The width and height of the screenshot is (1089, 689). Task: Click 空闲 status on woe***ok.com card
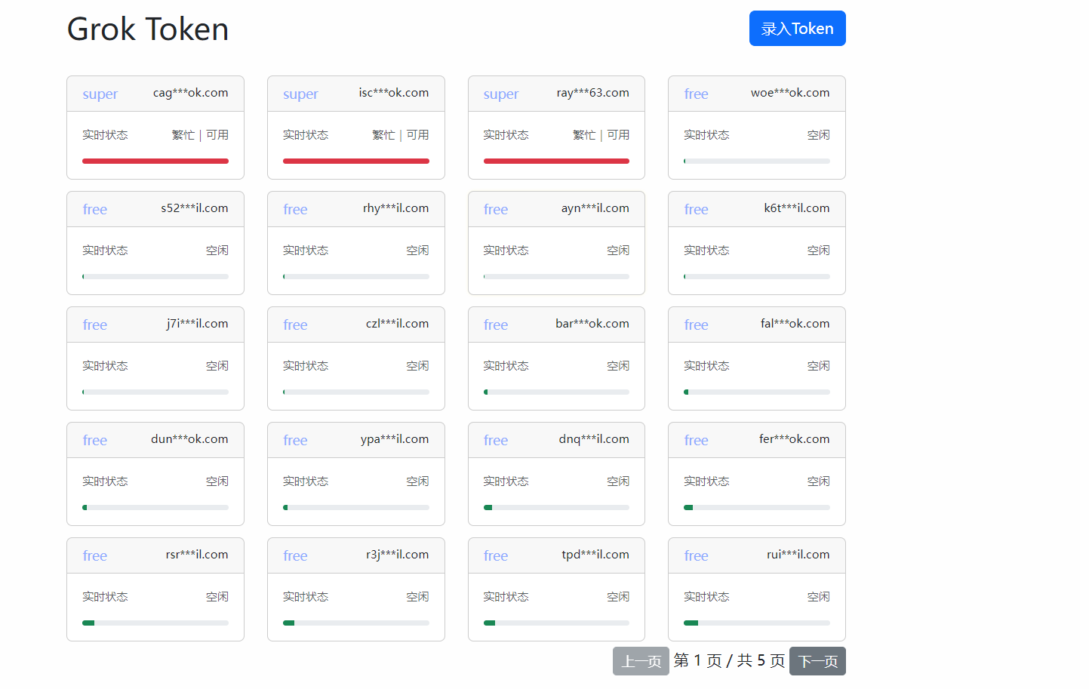818,135
